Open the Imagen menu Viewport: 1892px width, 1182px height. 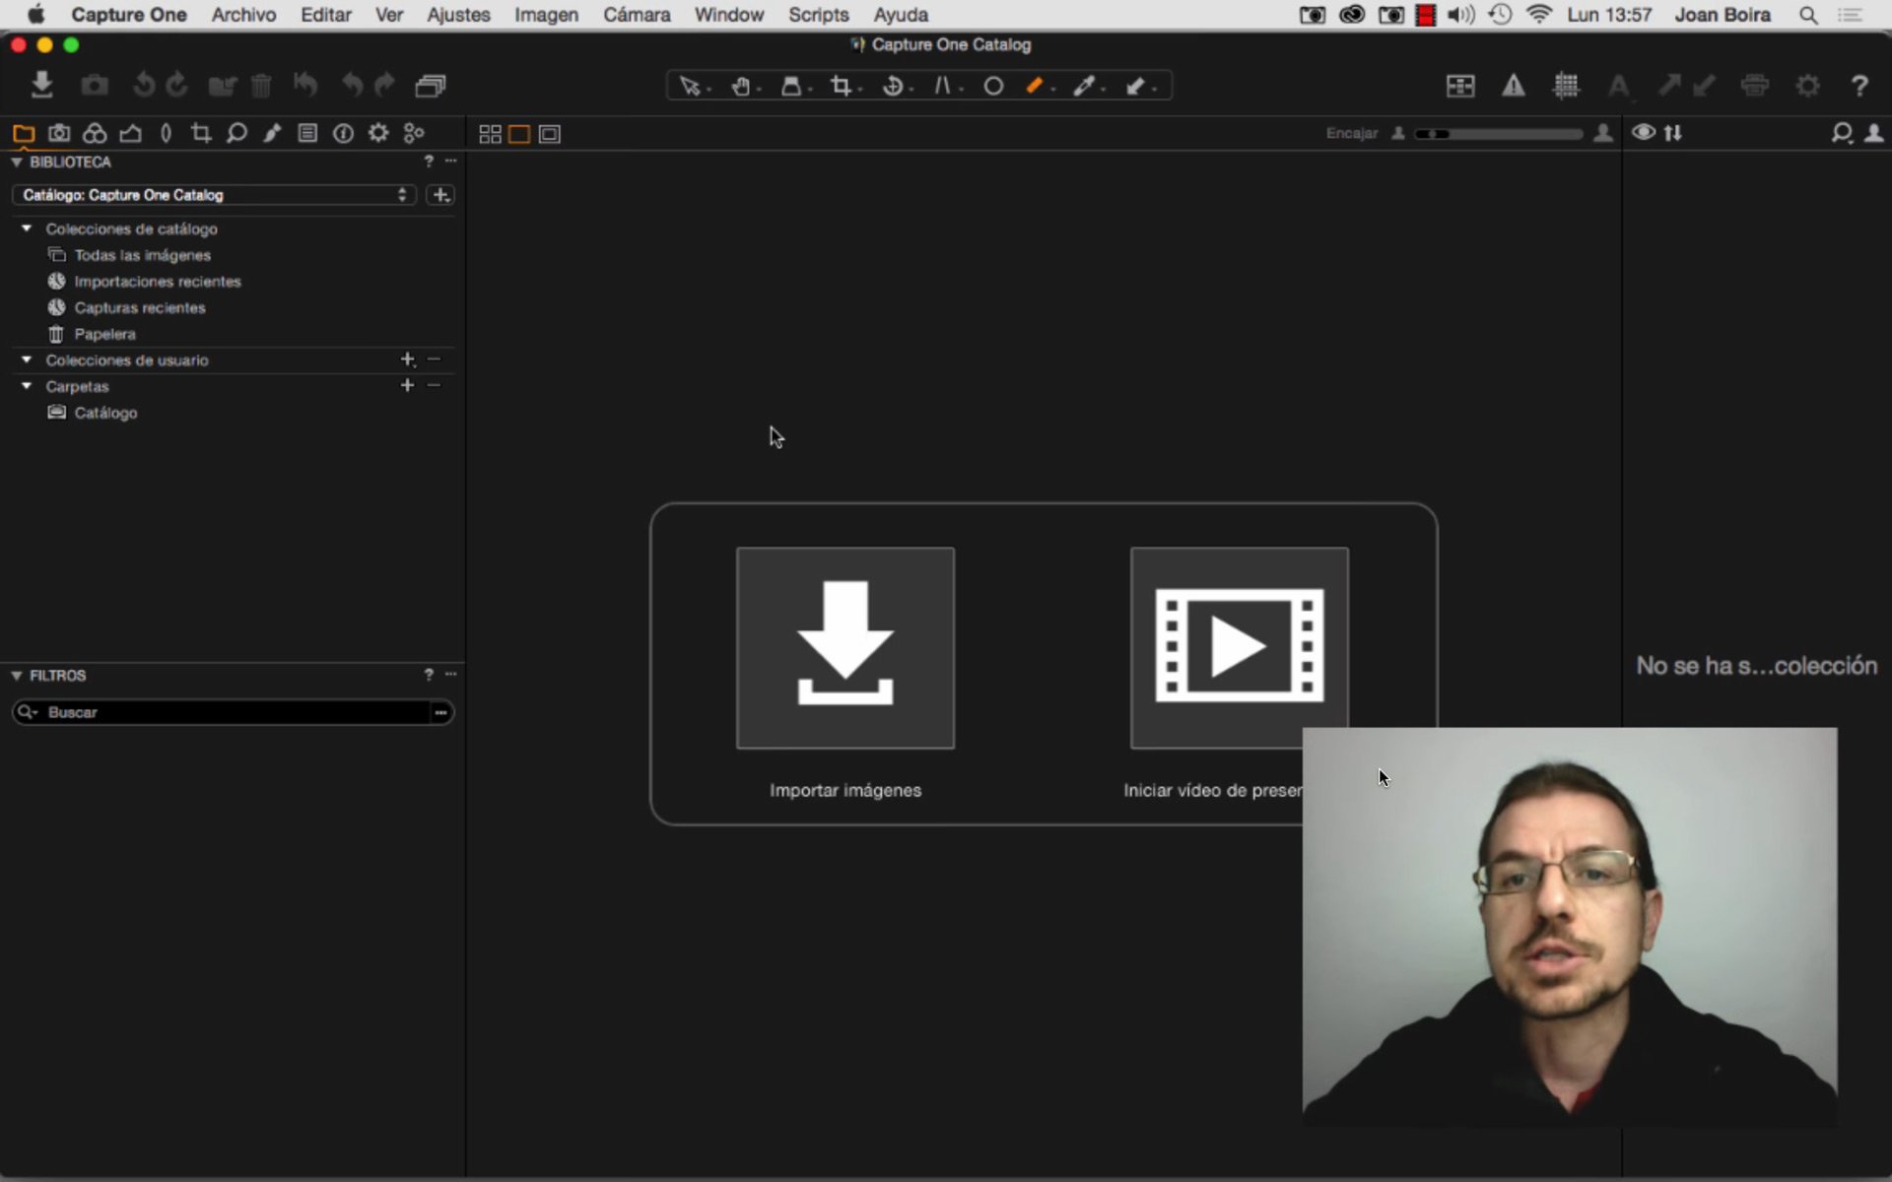pyautogui.click(x=546, y=15)
